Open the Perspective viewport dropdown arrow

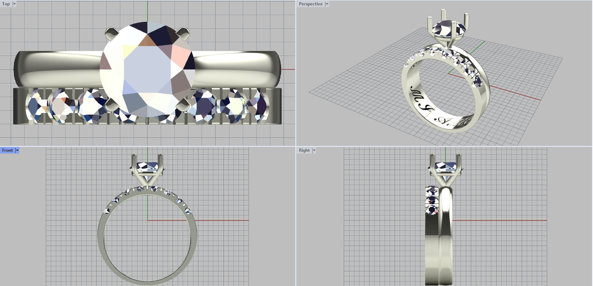(327, 4)
